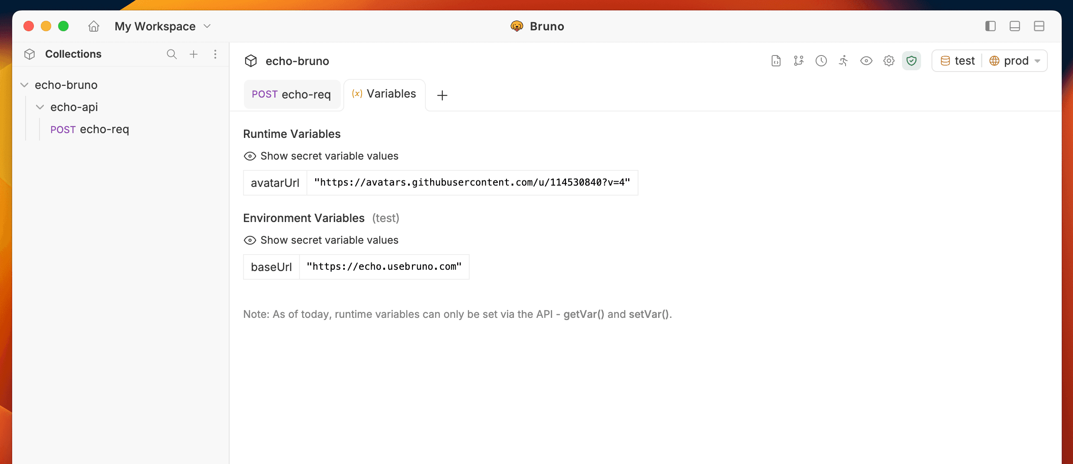Select the POST echo-req tab
The width and height of the screenshot is (1073, 464).
pyautogui.click(x=292, y=94)
